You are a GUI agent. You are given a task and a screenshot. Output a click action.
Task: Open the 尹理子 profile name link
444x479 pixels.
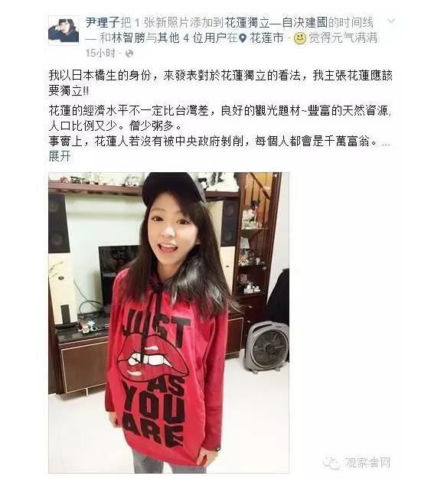103,23
